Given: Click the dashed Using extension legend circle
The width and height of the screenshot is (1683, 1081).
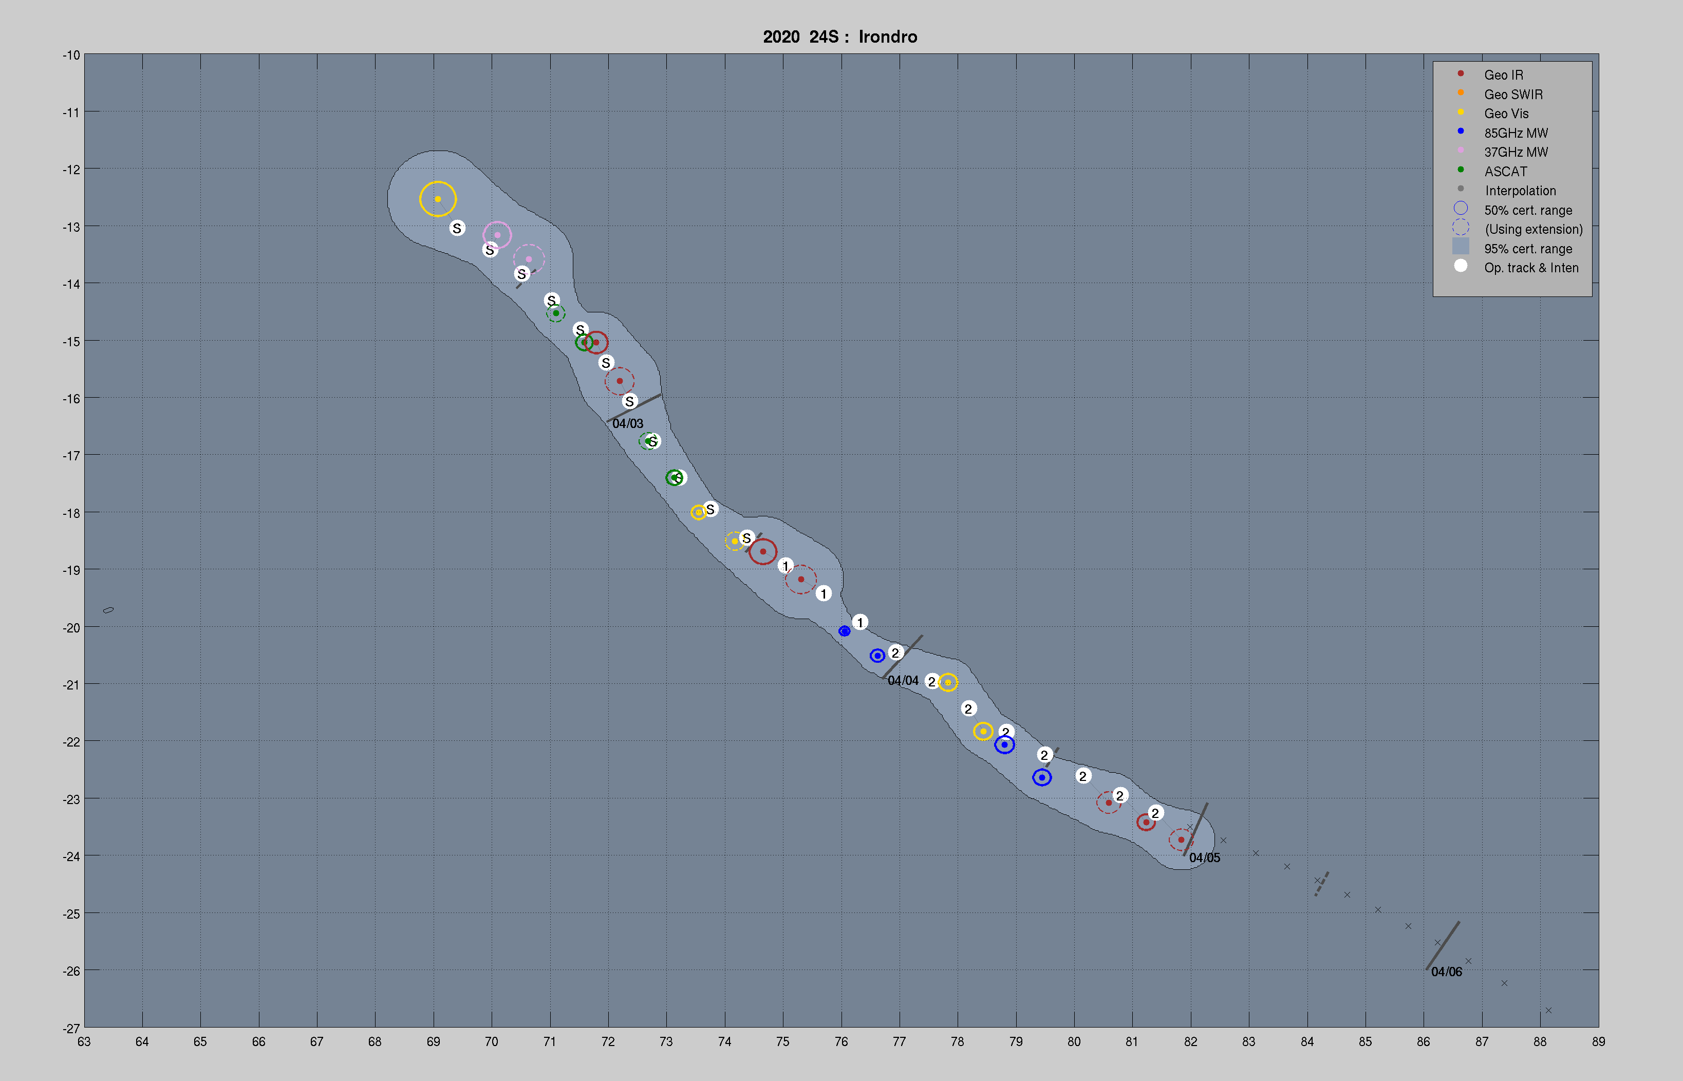Looking at the screenshot, I should pyautogui.click(x=1460, y=228).
